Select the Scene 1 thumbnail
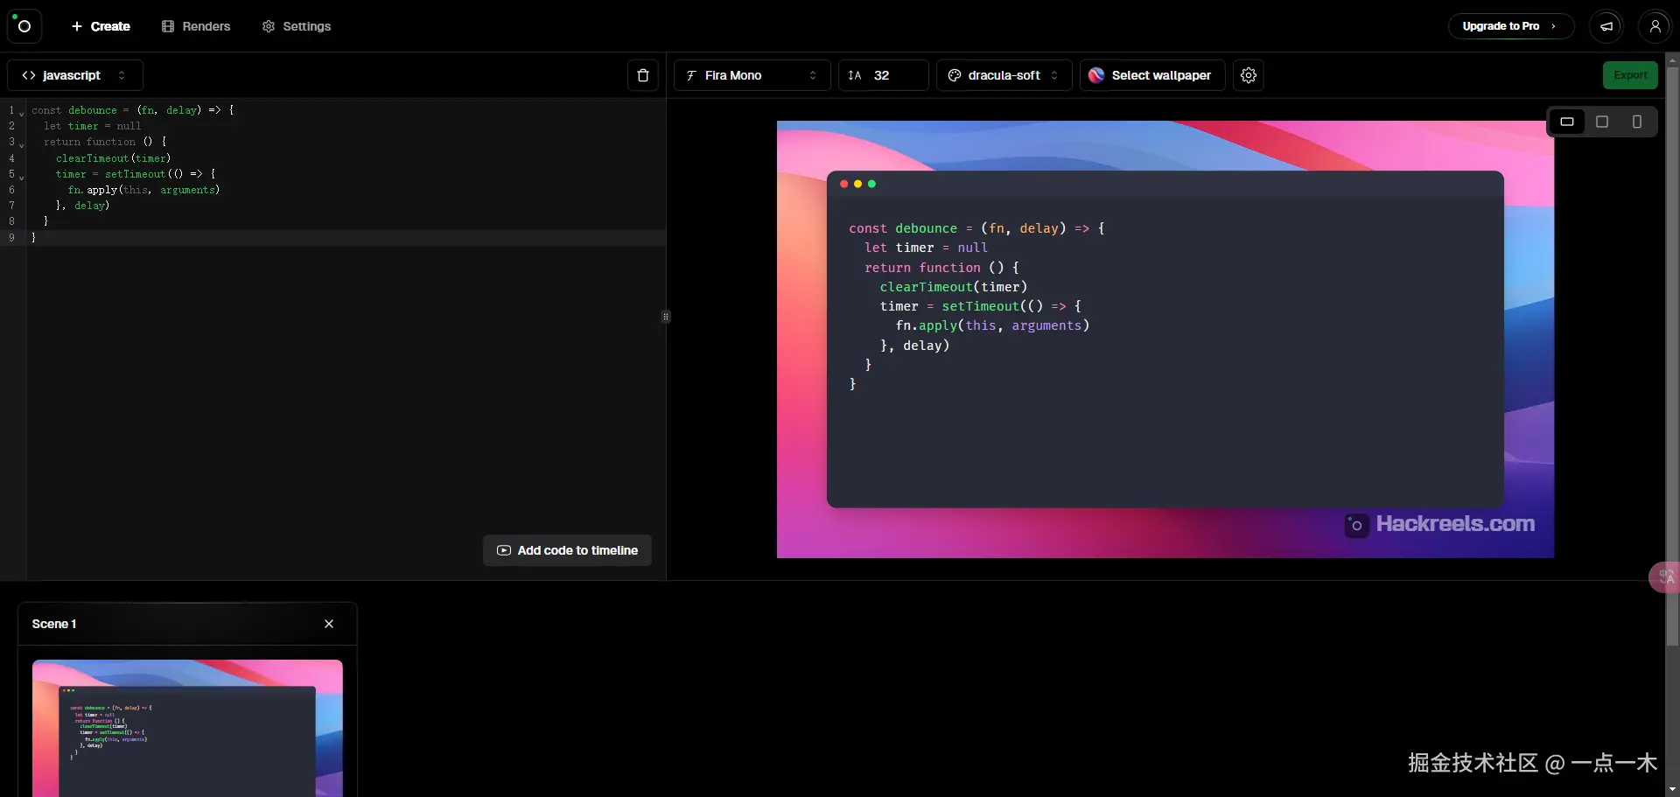 pos(186,727)
